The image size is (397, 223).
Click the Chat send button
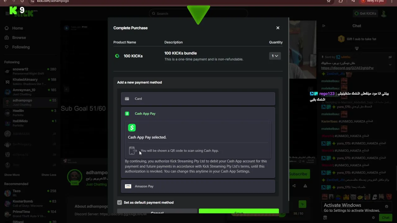[x=386, y=218]
